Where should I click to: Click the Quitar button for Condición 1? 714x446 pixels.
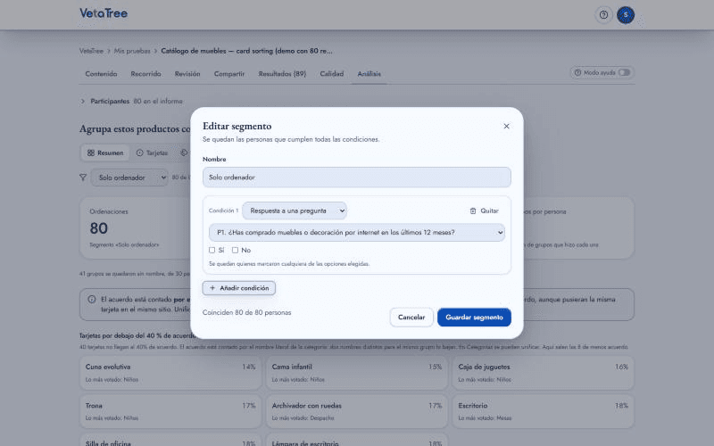click(484, 211)
